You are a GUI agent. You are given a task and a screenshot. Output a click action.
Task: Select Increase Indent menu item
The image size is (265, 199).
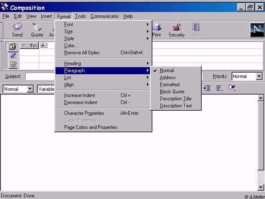[103, 95]
